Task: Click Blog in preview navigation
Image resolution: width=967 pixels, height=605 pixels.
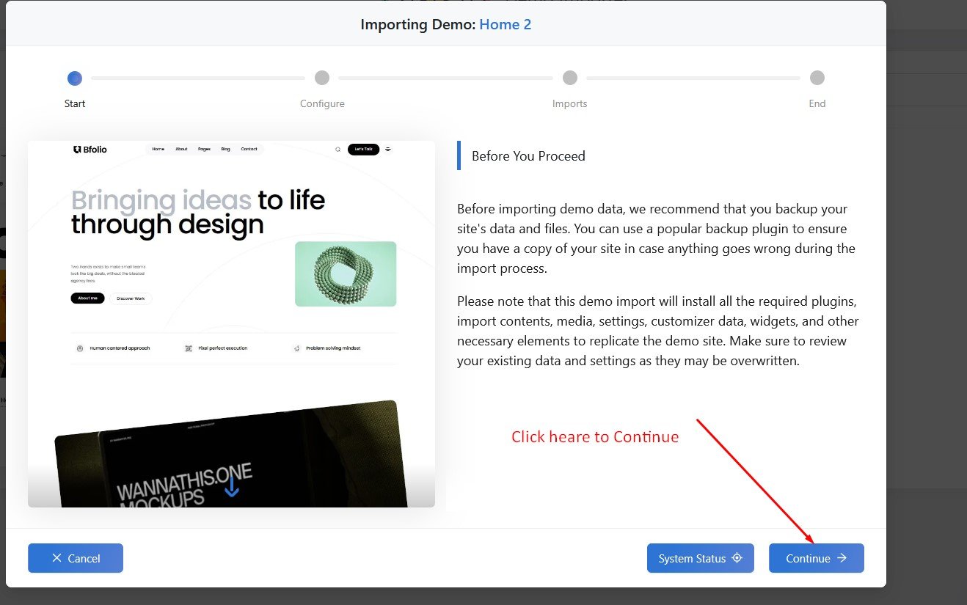Action: 225,149
